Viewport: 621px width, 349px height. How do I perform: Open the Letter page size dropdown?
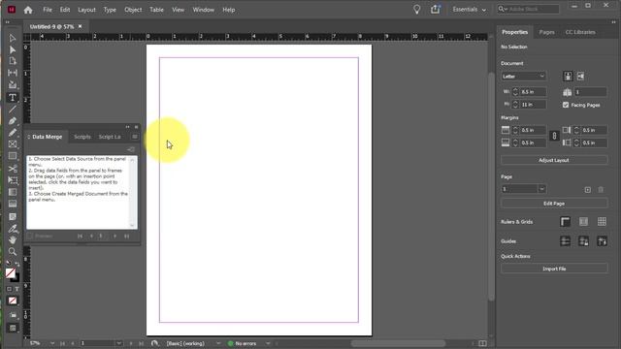pyautogui.click(x=524, y=77)
